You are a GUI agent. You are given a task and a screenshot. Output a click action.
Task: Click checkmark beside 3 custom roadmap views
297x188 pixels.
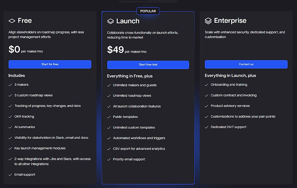10,95
